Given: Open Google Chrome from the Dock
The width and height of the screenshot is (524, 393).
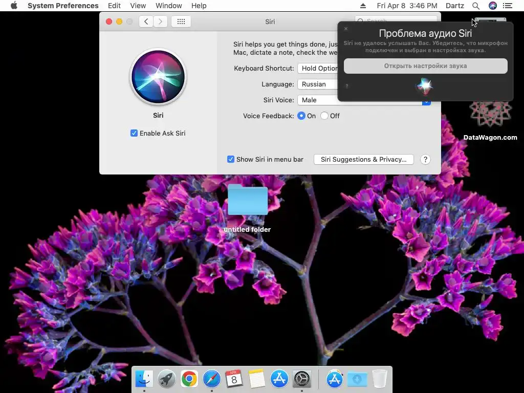Looking at the screenshot, I should 189,379.
